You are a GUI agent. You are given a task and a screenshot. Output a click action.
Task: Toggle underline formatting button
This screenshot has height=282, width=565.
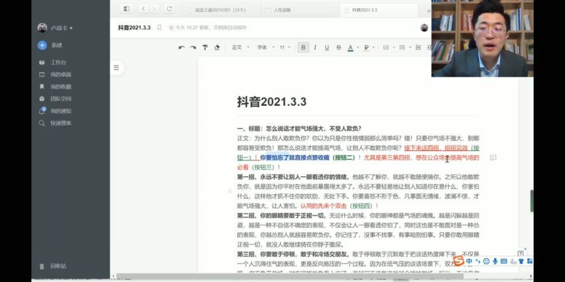click(327, 48)
